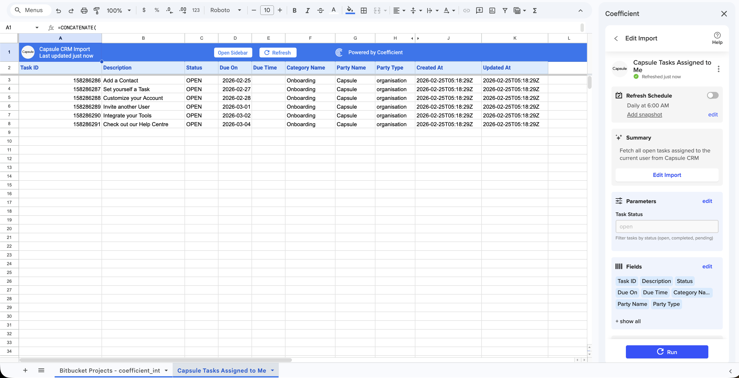Open the fill color picker
The height and width of the screenshot is (378, 739).
click(x=350, y=11)
